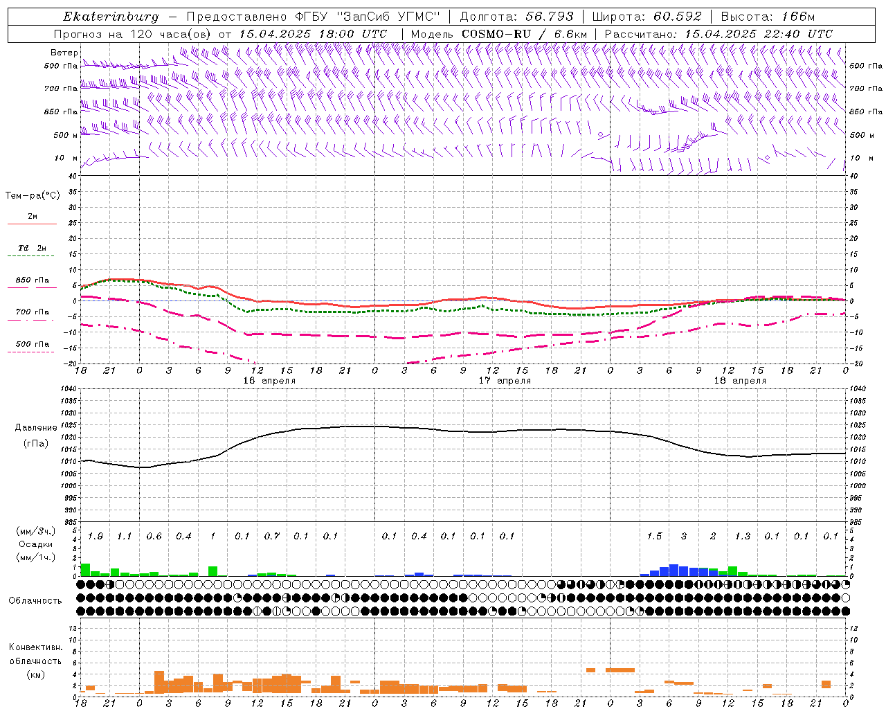Click the 'Конвективн.' label
Viewport: 886px width, 709px height.
pyautogui.click(x=35, y=647)
